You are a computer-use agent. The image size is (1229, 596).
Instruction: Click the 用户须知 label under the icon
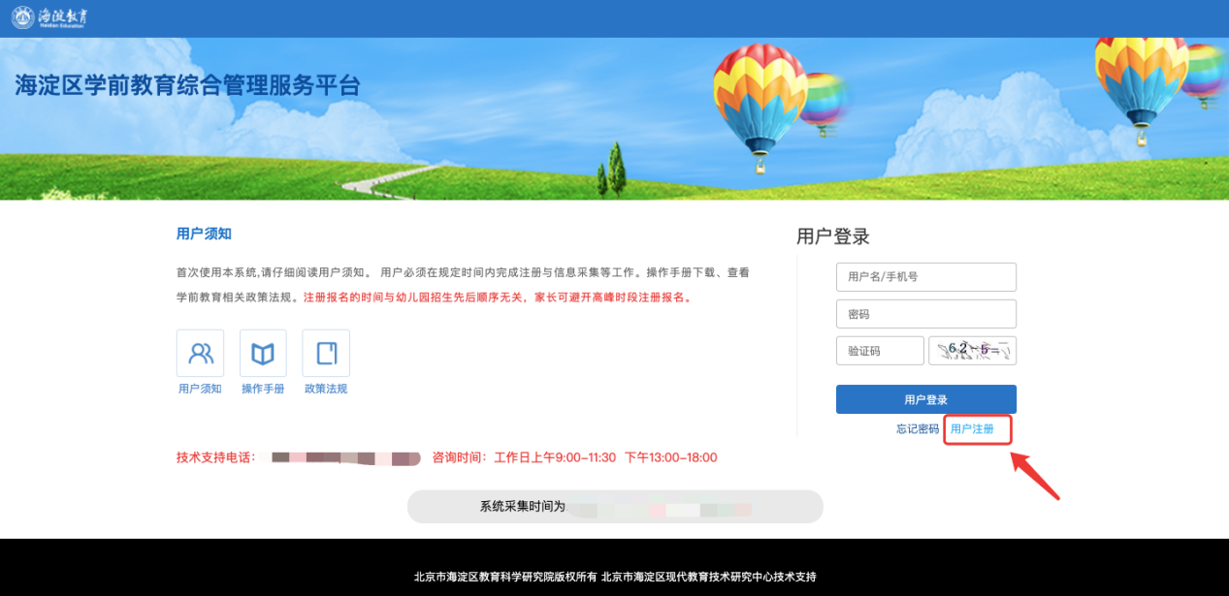pos(200,389)
